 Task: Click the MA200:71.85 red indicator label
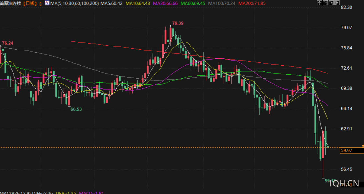pos(252,3)
